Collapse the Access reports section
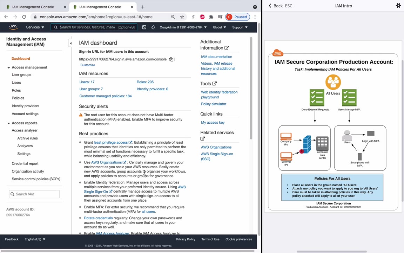 8,123
